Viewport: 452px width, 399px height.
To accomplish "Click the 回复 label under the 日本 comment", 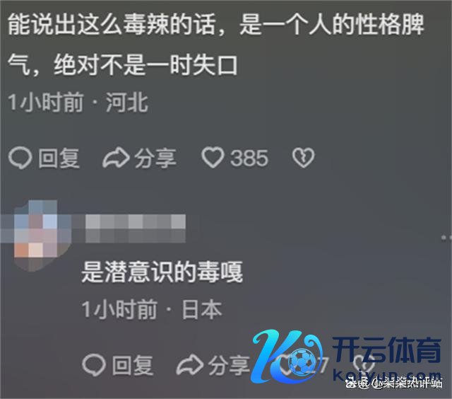I will pyautogui.click(x=133, y=366).
